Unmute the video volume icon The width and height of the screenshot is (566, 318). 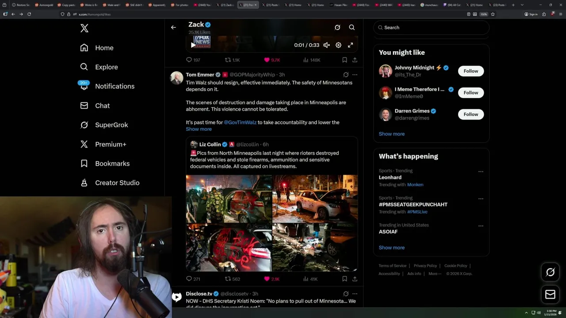pyautogui.click(x=326, y=45)
